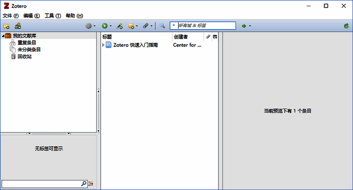Viewport: 353px width, 190px height.
Task: Collapse the 我的文献库 tree node
Action: click(x=3, y=36)
